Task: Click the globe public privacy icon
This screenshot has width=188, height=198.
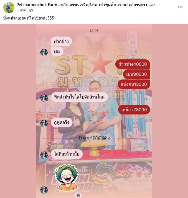Action: pyautogui.click(x=31, y=10)
